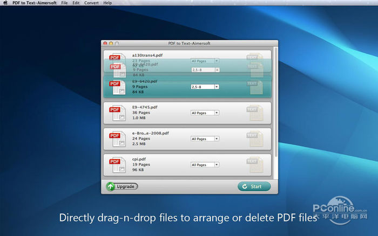Click the 24 Pages label

(x=141, y=138)
